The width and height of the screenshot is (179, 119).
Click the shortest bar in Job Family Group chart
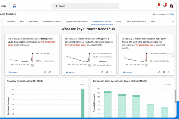[164, 113]
